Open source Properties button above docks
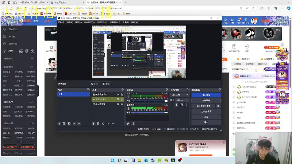Screen dimensions: 292x164 click(x=95, y=84)
